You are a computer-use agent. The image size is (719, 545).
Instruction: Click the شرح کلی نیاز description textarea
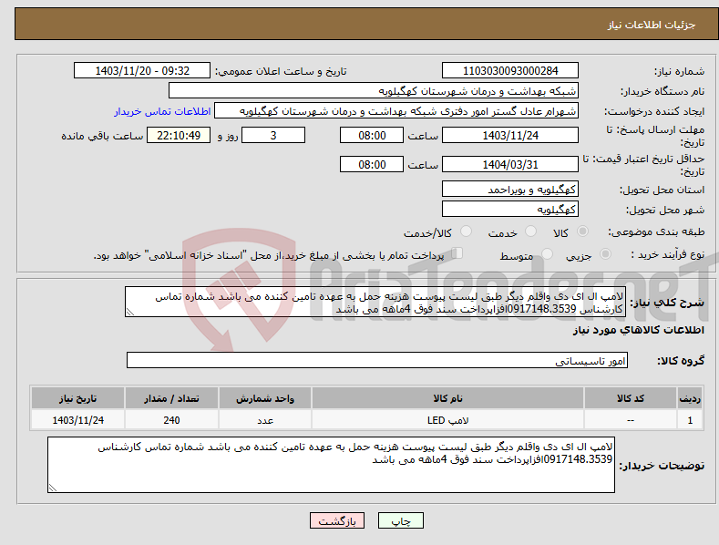[x=375, y=302]
